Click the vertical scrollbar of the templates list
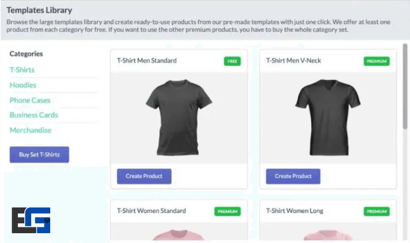The width and height of the screenshot is (410, 243). coord(405,87)
